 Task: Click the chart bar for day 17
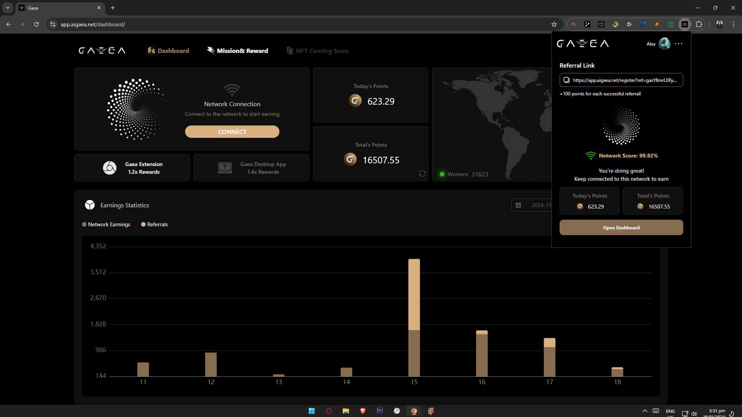(x=550, y=357)
